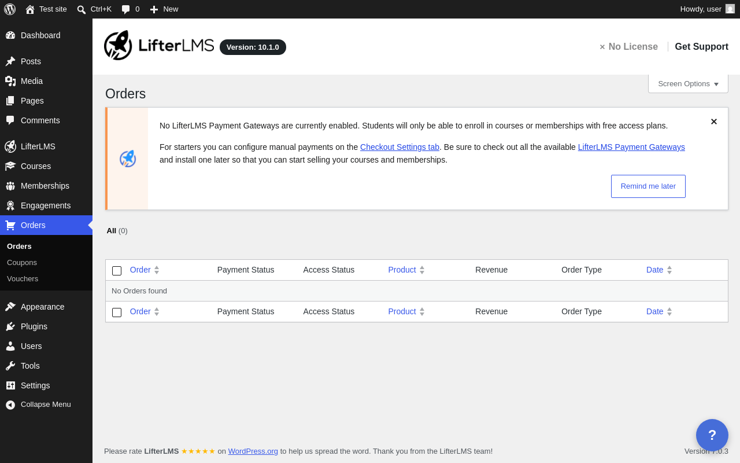The height and width of the screenshot is (463, 740).
Task: Click the search magnifier icon in admin bar
Action: coord(82,9)
